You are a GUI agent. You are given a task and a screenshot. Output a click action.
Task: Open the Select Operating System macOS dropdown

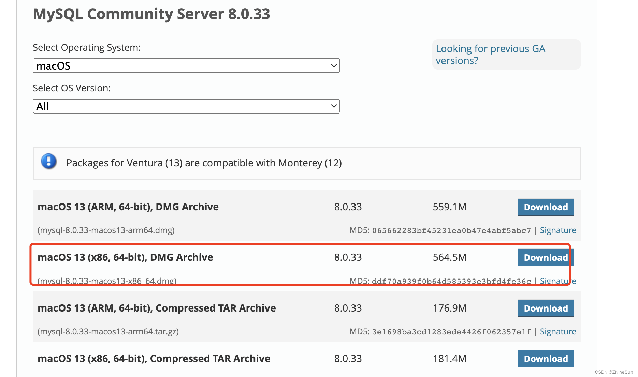186,65
